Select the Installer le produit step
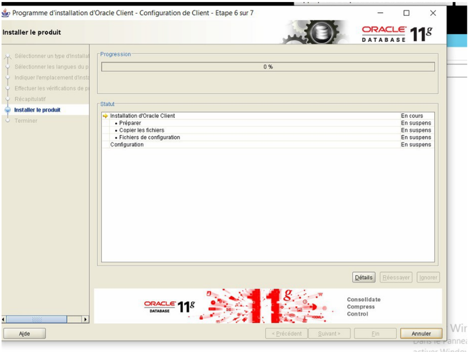 pos(37,110)
